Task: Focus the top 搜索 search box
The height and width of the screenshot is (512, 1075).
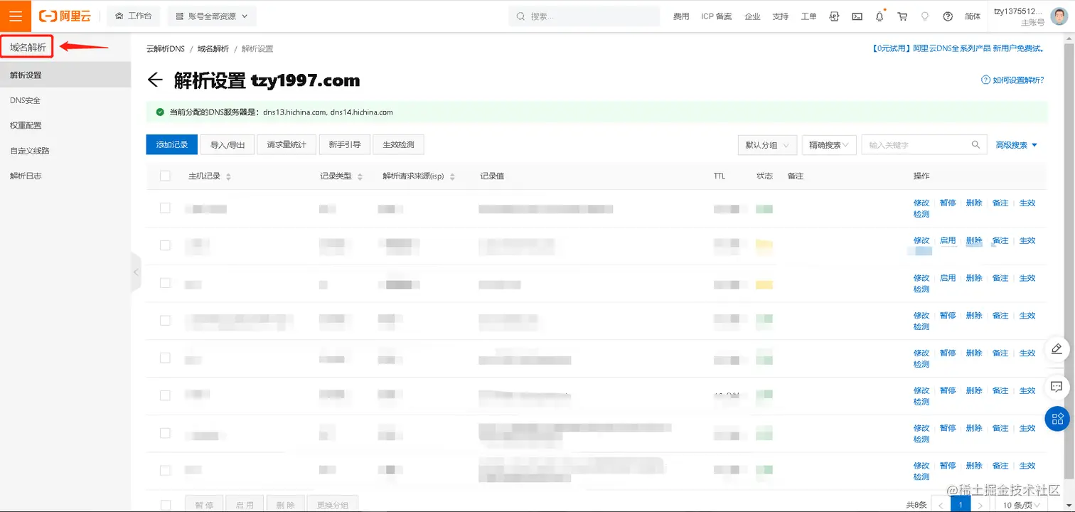Action: pos(584,16)
